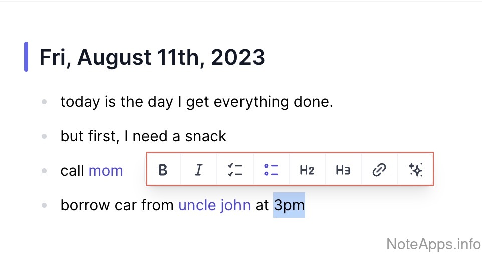The height and width of the screenshot is (254, 482).
Task: Click the highlighted "3pm" text
Action: pyautogui.click(x=289, y=205)
